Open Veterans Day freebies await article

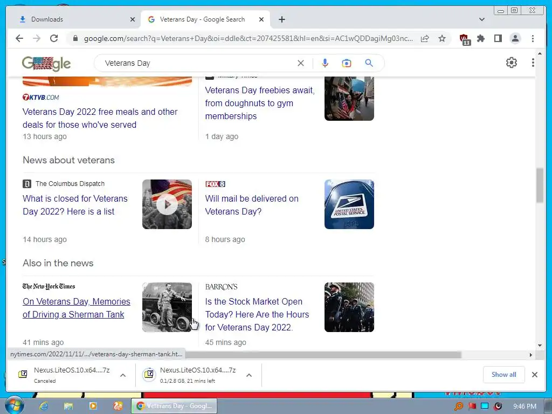pos(260,103)
